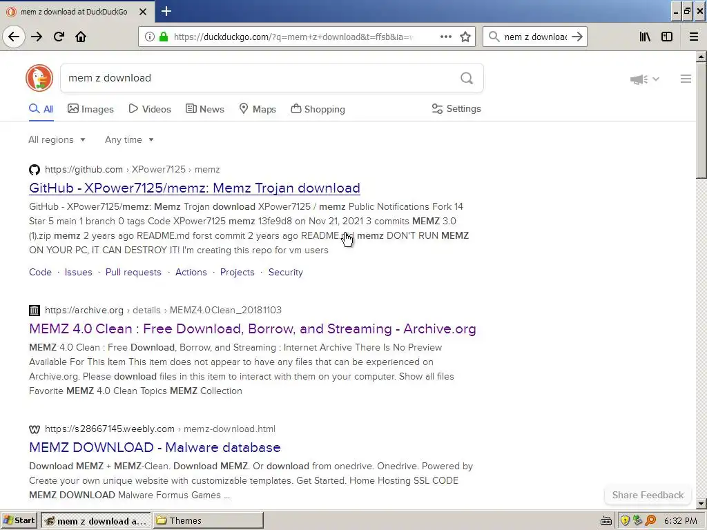
Task: Submit the toolbar search with the arrow
Action: 577,37
